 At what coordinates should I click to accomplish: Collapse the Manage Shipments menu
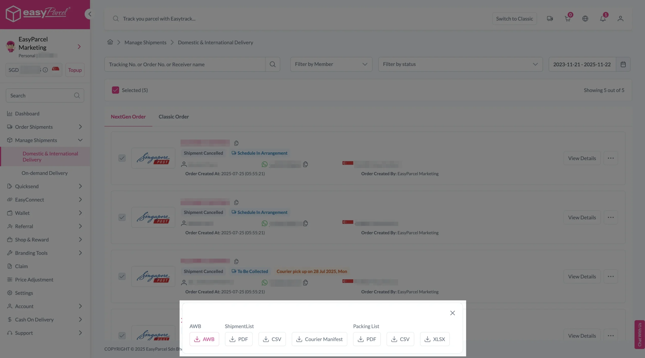click(x=80, y=140)
